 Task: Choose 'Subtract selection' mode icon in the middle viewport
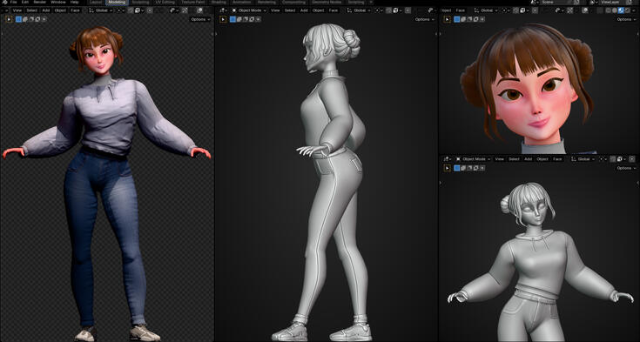[246, 19]
